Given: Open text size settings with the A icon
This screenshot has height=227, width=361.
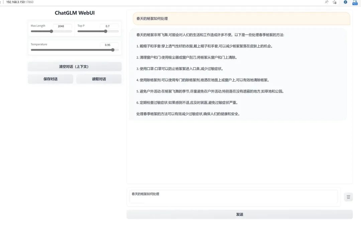Looking at the screenshot, I should [x=326, y=2].
